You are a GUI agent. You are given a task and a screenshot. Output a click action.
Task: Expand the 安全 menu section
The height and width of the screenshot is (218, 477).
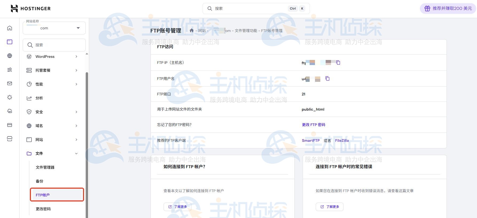[76, 112]
